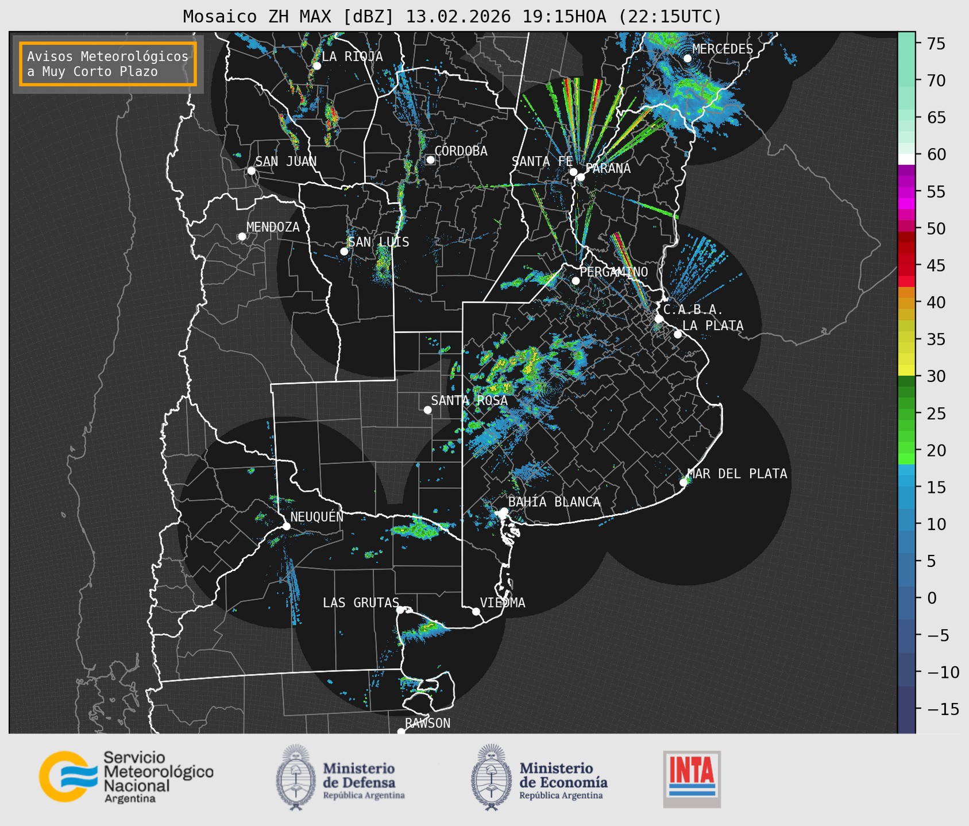This screenshot has height=826, width=969.
Task: Click the Pergamino city marker dot
Action: coord(576,281)
